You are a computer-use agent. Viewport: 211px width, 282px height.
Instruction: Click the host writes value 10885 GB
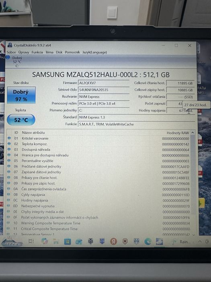[180, 90]
